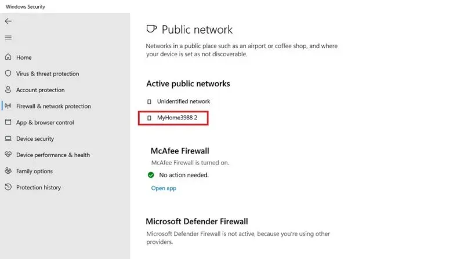The width and height of the screenshot is (464, 259).
Task: Select the Unidentified network entry
Action: tap(183, 101)
